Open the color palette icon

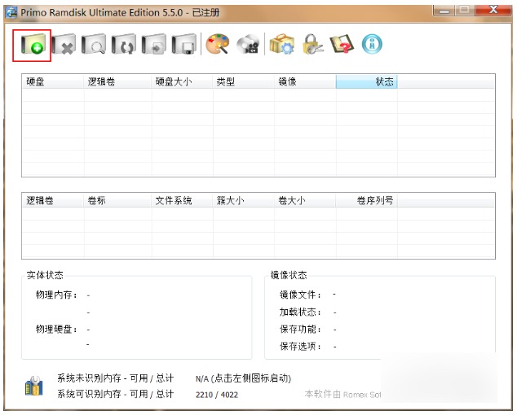218,44
